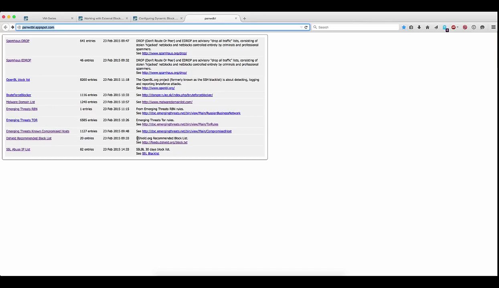The image size is (499, 288).
Task: Follow the feeds.dshield.org/block.txt link
Action: 165,142
